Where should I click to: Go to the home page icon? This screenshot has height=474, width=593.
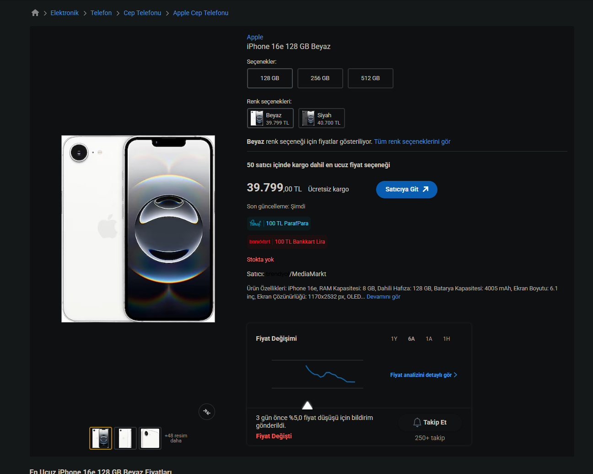point(35,13)
